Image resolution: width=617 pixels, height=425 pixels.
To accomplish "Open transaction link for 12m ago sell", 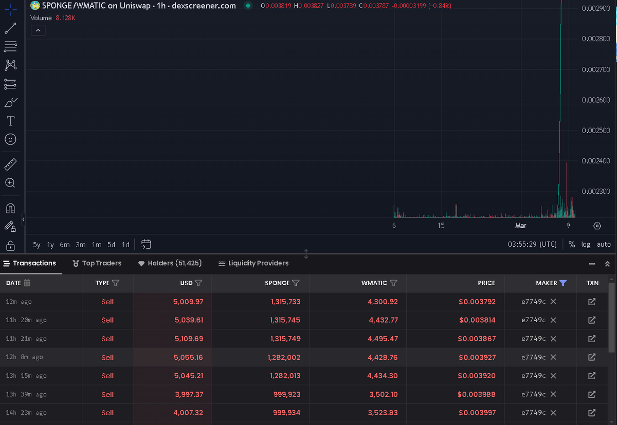I will click(x=592, y=302).
